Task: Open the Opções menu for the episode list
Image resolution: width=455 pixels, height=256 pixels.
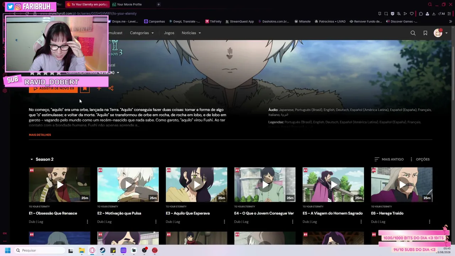Action: pyautogui.click(x=419, y=159)
